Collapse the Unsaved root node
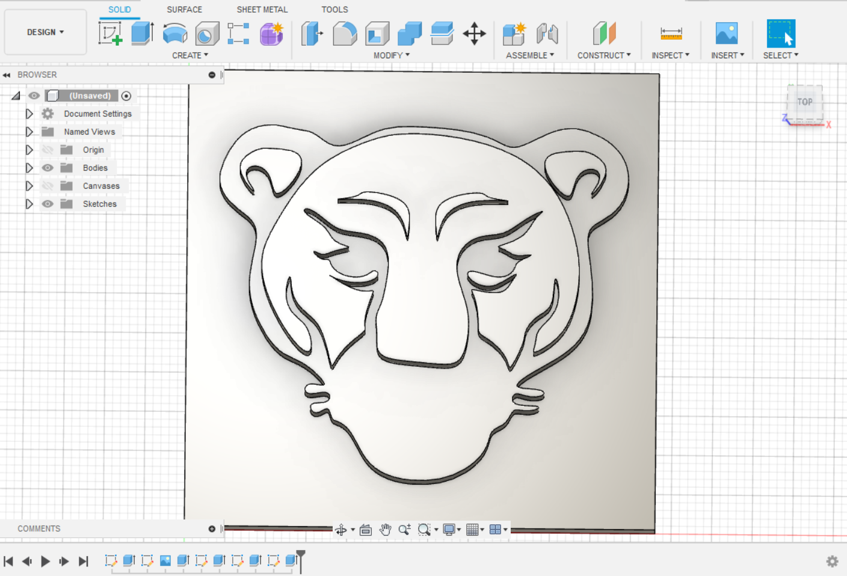Image resolution: width=847 pixels, height=576 pixels. [x=16, y=96]
